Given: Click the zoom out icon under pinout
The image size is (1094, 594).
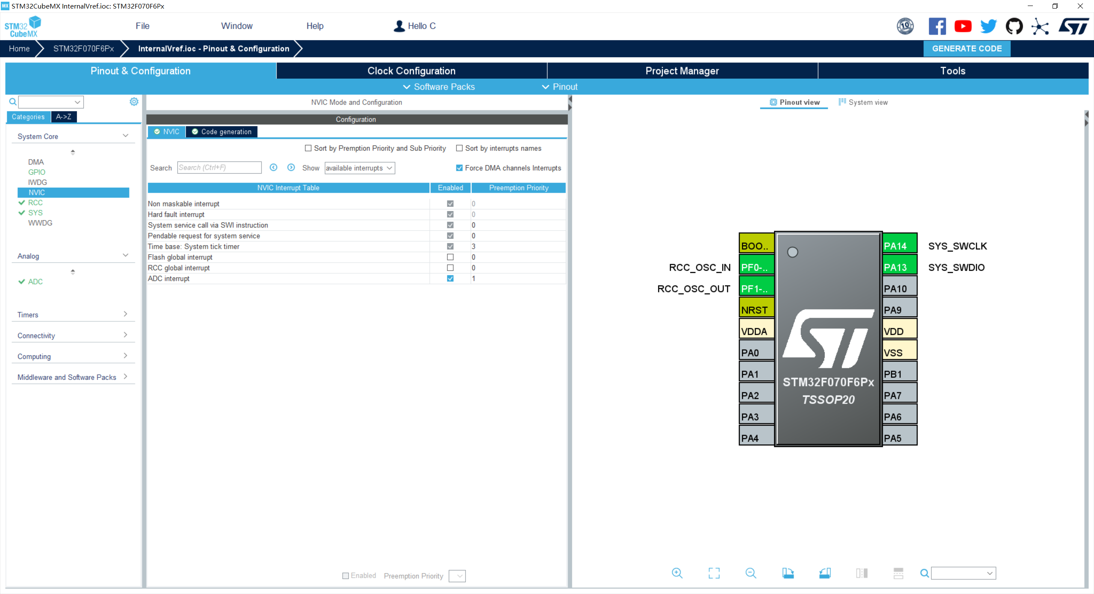Looking at the screenshot, I should click(x=750, y=573).
